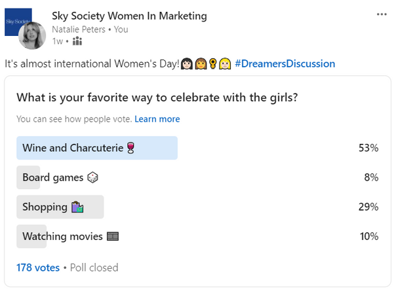Click the group visibility icon beside 1w
This screenshot has height=293, width=396.
click(77, 42)
